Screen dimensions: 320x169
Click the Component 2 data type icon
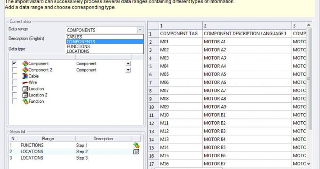click(25, 70)
